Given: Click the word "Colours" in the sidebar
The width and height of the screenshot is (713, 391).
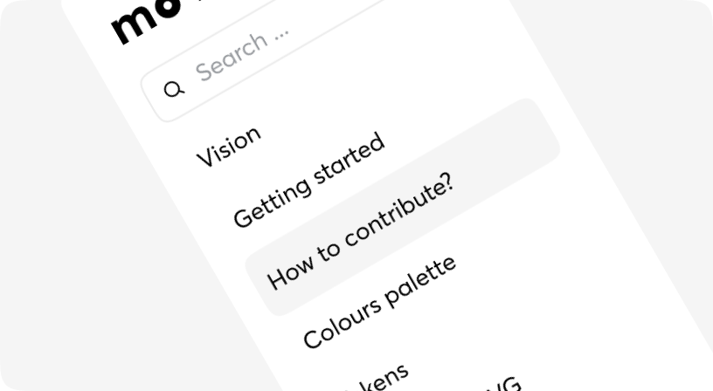Looking at the screenshot, I should [x=342, y=324].
